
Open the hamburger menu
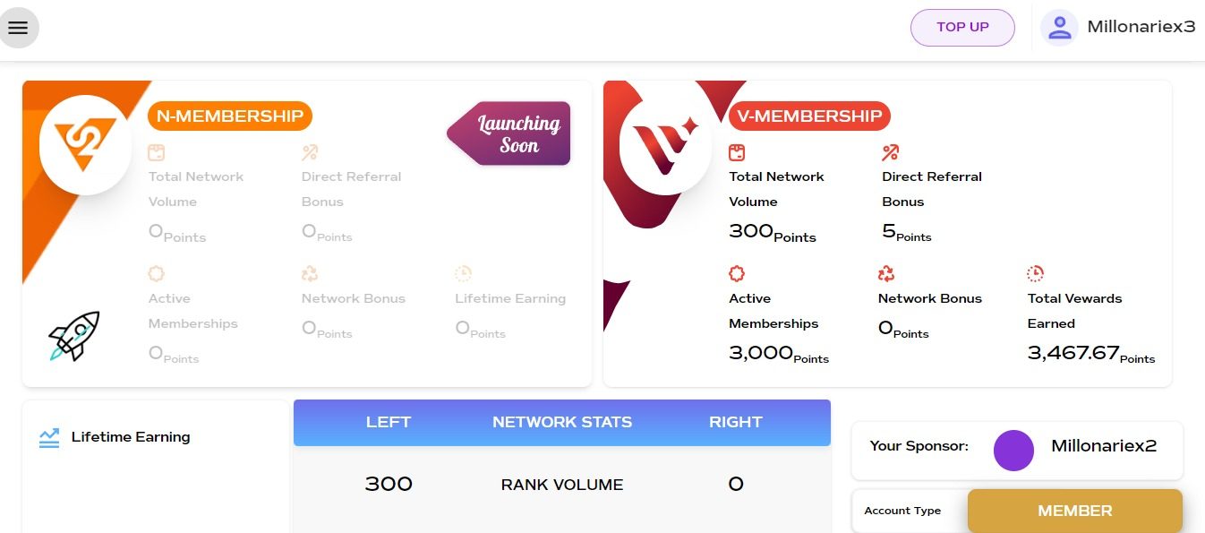tap(18, 28)
